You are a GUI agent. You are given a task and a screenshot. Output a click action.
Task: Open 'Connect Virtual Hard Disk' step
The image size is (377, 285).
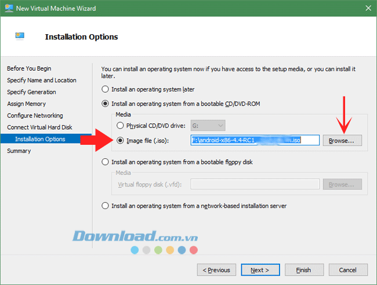(39, 127)
